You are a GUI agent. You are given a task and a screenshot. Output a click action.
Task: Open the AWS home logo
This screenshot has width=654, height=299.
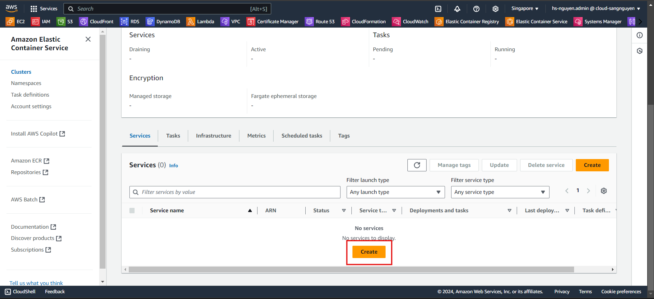pos(11,8)
